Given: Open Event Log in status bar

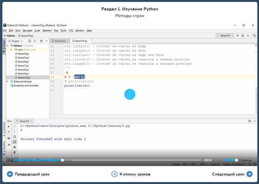Looking at the screenshot, I should point(245,160).
